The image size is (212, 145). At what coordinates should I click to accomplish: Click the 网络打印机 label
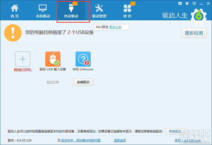point(23,70)
